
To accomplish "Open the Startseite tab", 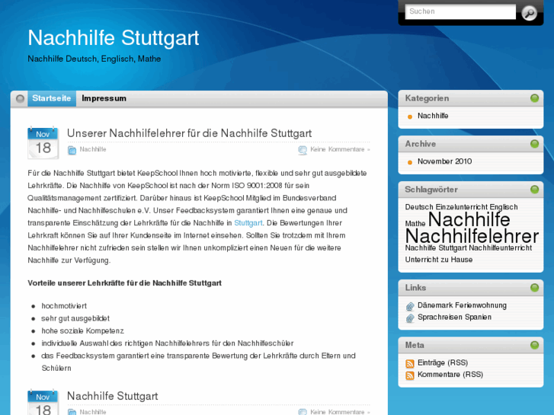I will [x=52, y=98].
